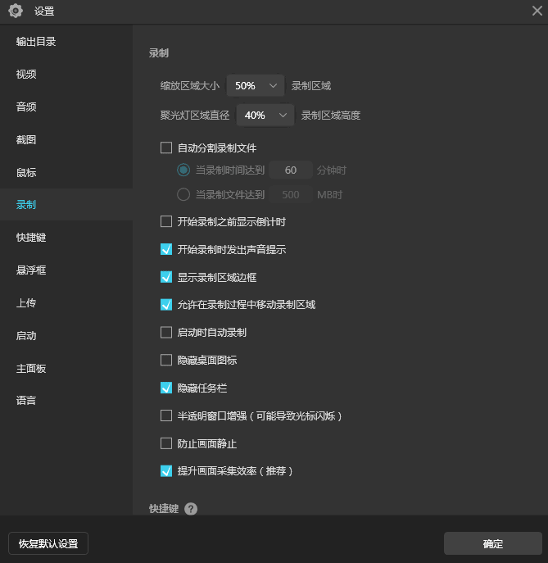Uncheck 开始录制时发出声音提示
Image resolution: width=548 pixels, height=563 pixels.
(166, 249)
